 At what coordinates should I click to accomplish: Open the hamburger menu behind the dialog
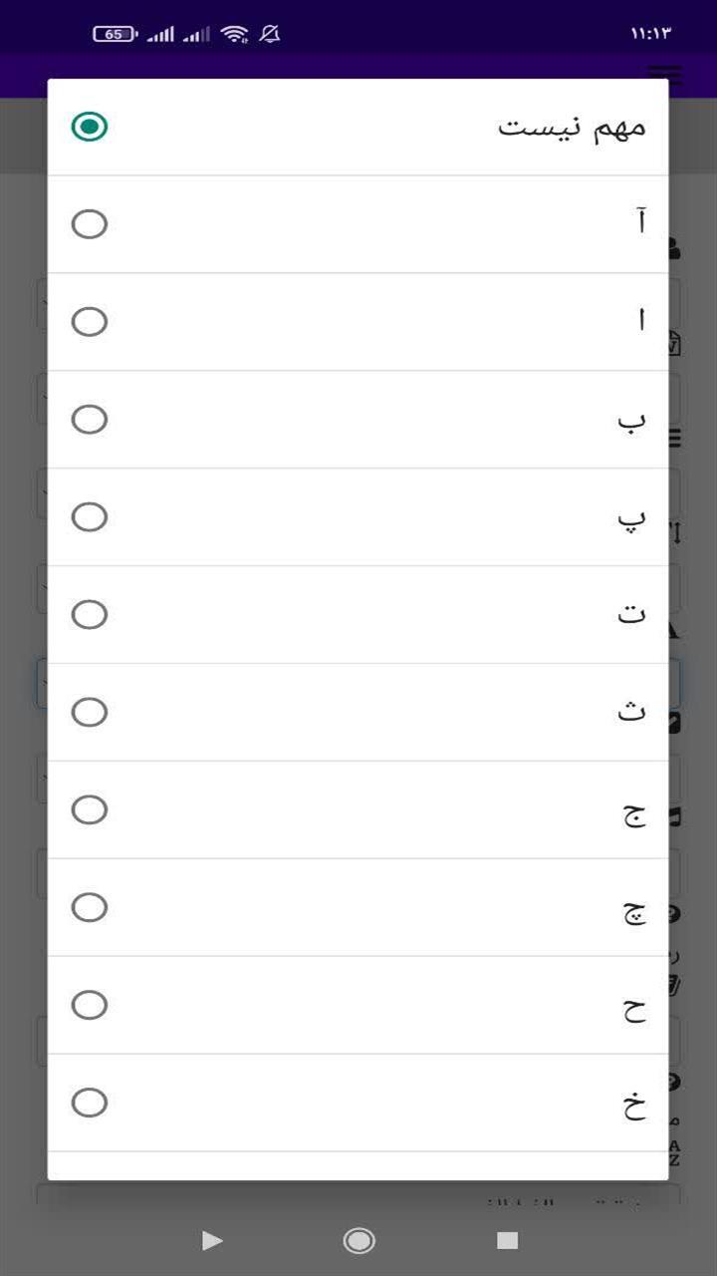[x=665, y=74]
